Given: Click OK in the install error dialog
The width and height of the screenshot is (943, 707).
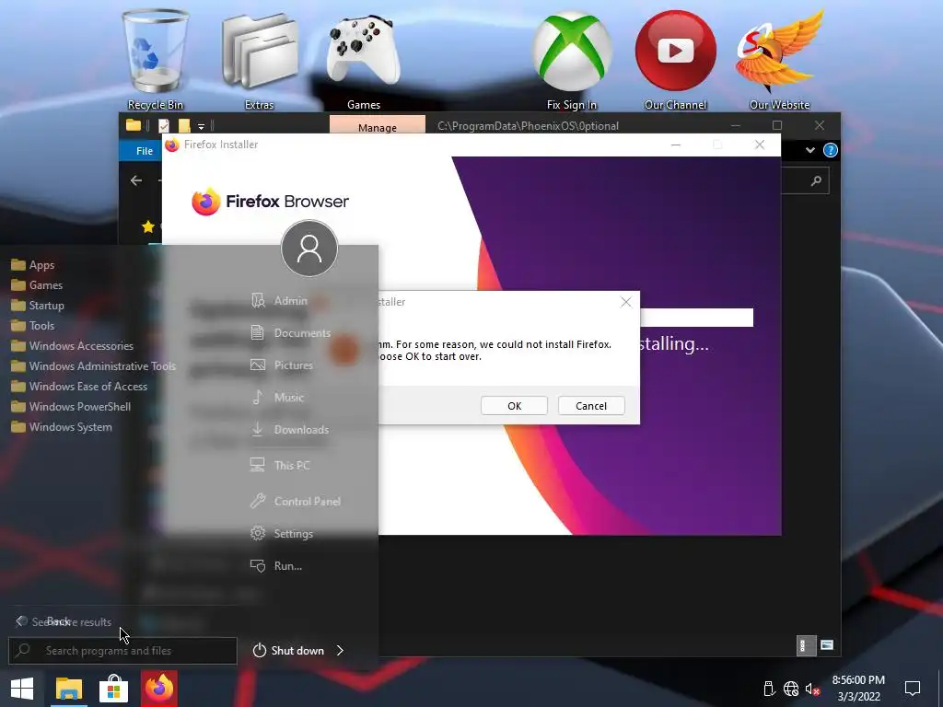Looking at the screenshot, I should [x=514, y=406].
